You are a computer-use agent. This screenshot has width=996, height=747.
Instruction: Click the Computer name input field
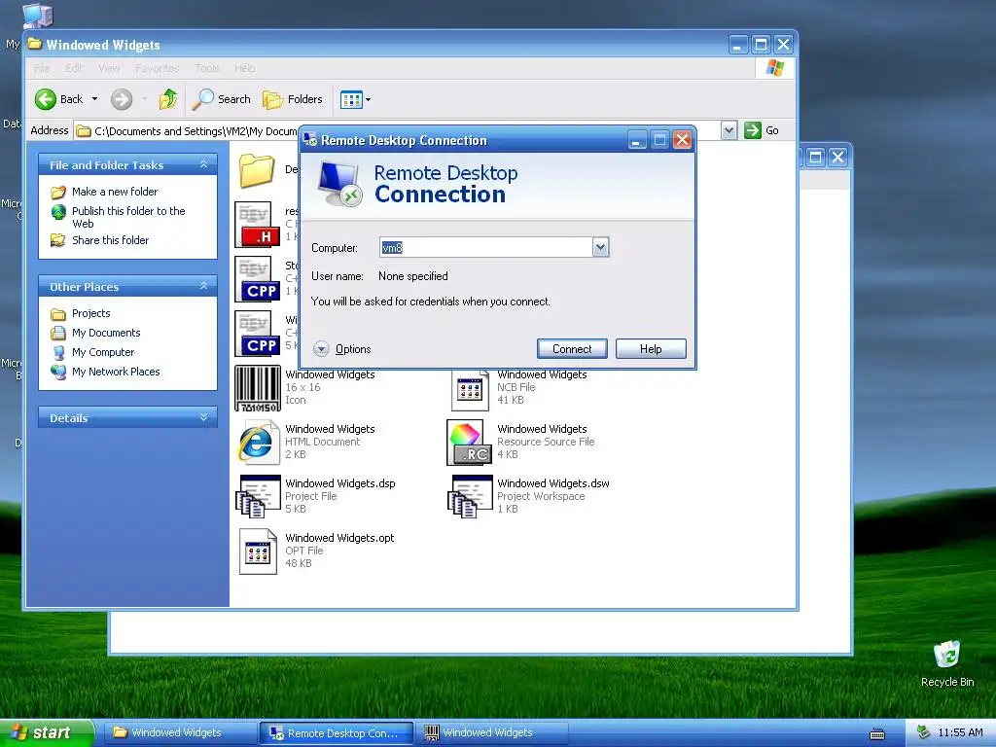point(485,247)
